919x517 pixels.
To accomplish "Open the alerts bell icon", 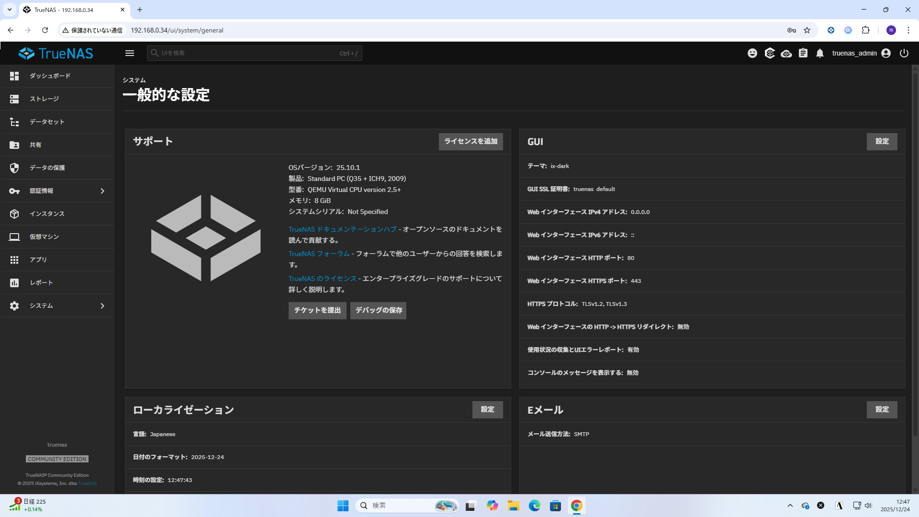I will 820,53.
